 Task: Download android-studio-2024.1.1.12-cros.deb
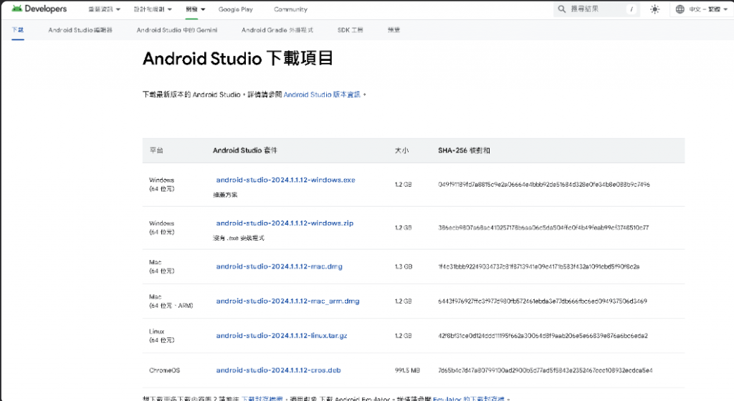pos(279,370)
